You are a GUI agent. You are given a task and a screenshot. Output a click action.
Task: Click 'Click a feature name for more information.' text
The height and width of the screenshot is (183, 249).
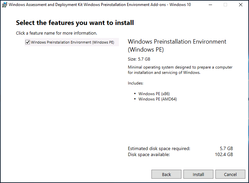click(x=56, y=33)
